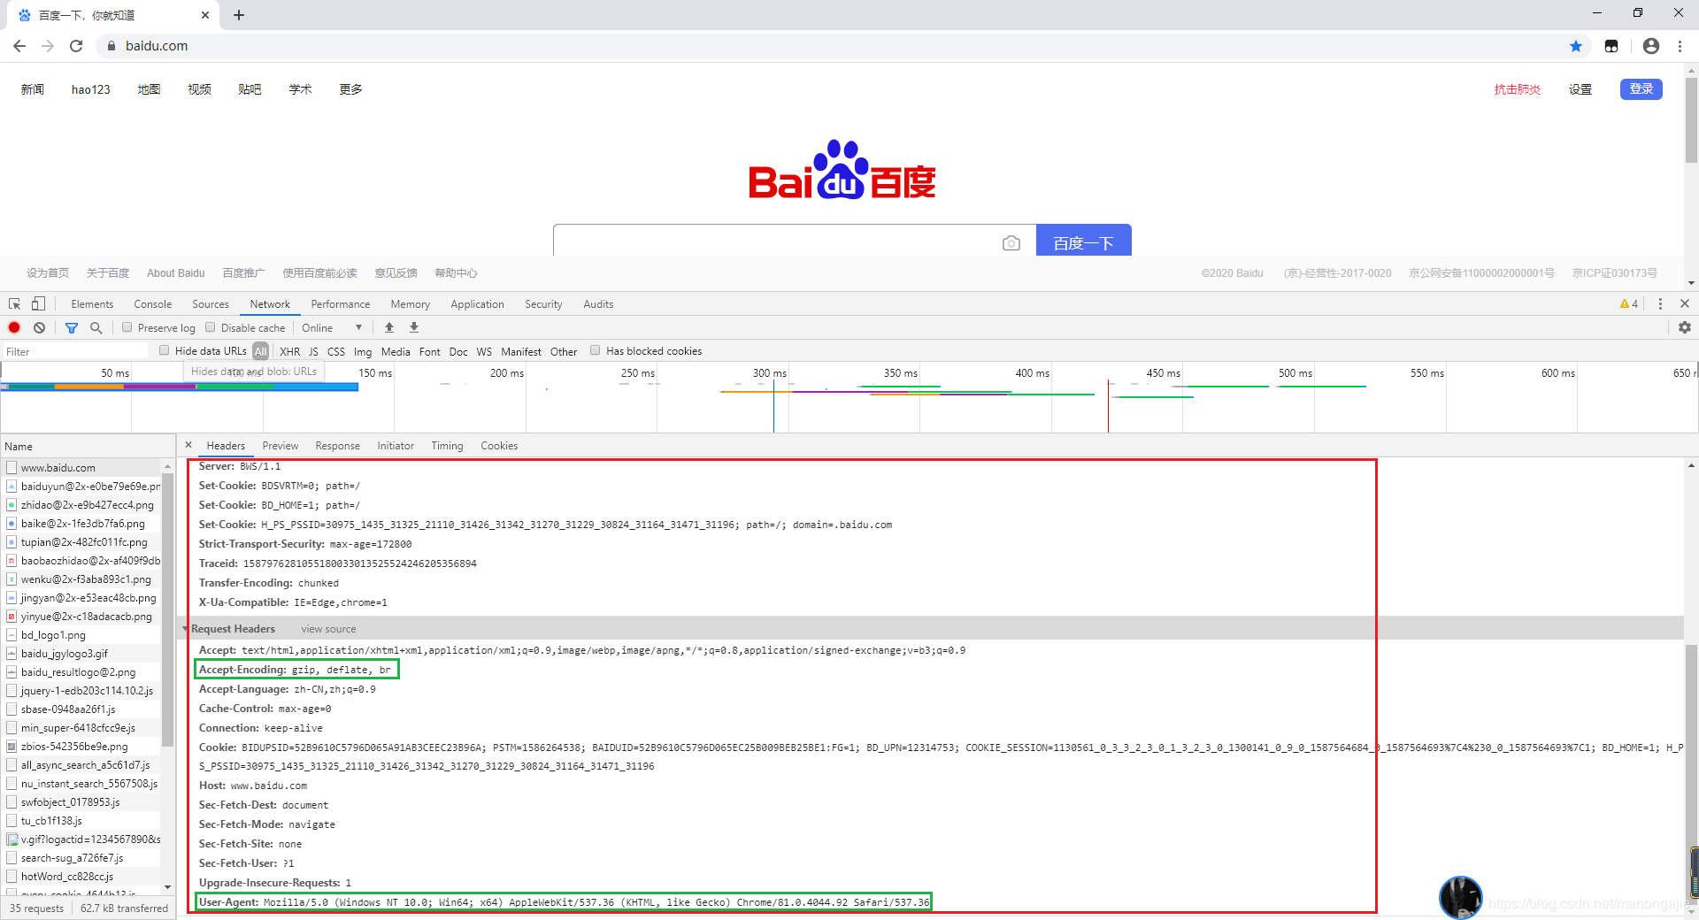The height and width of the screenshot is (920, 1699).
Task: Close the Baidu browser tab
Action: (205, 15)
